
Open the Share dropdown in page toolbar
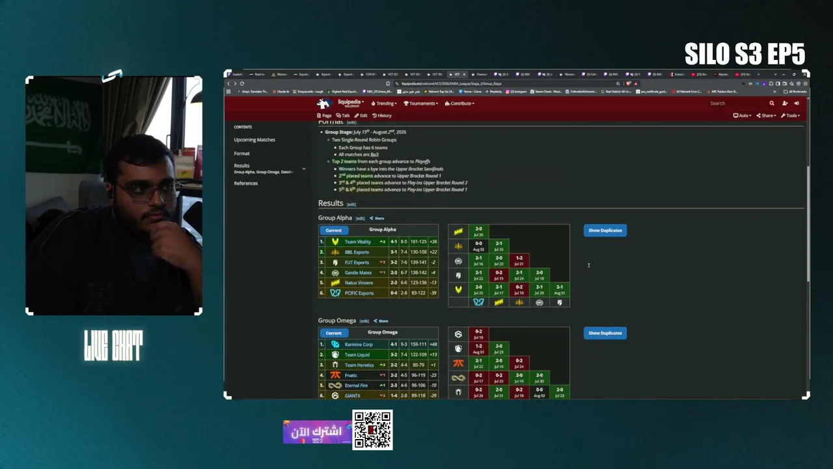(767, 116)
